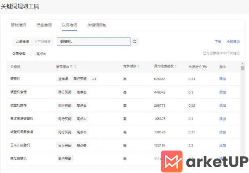This screenshot has width=249, height=173.
Task: Click 高点击 tag in 豆浆做法破壁机 row
Action: pos(82,119)
